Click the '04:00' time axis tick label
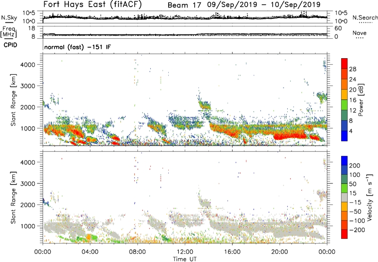Image resolution: width=378 pixels, height=262 pixels. 90,252
